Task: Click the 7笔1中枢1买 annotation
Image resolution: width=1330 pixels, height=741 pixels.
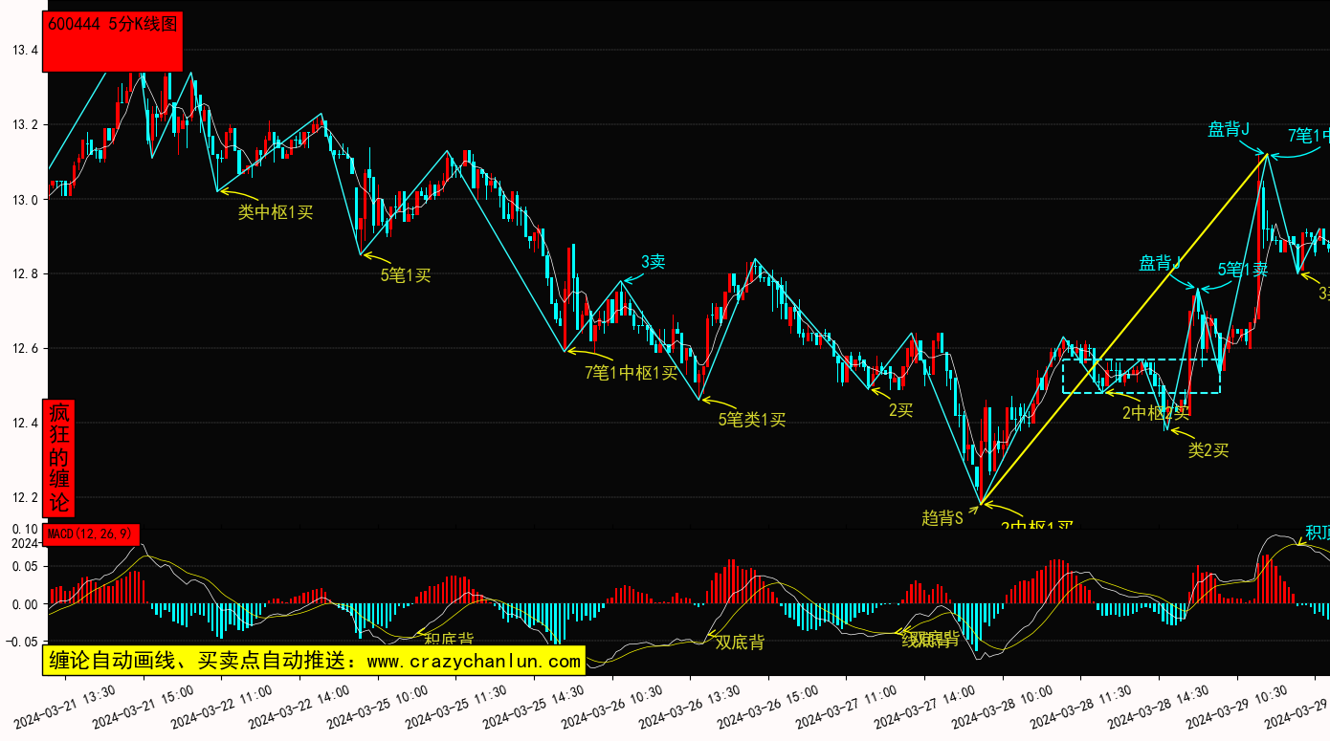Action: [x=631, y=373]
